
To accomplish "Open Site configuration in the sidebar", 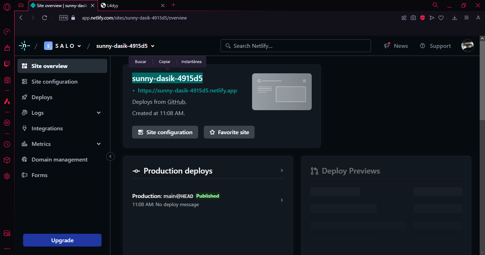I will 62,81.
